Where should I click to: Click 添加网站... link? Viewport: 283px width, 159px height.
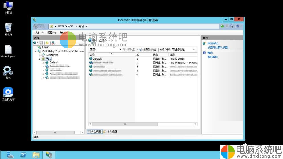tap(213, 44)
